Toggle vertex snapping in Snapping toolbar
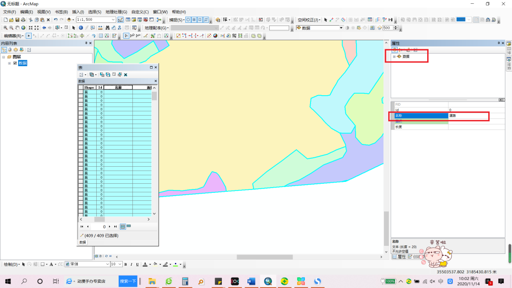 coord(200,20)
